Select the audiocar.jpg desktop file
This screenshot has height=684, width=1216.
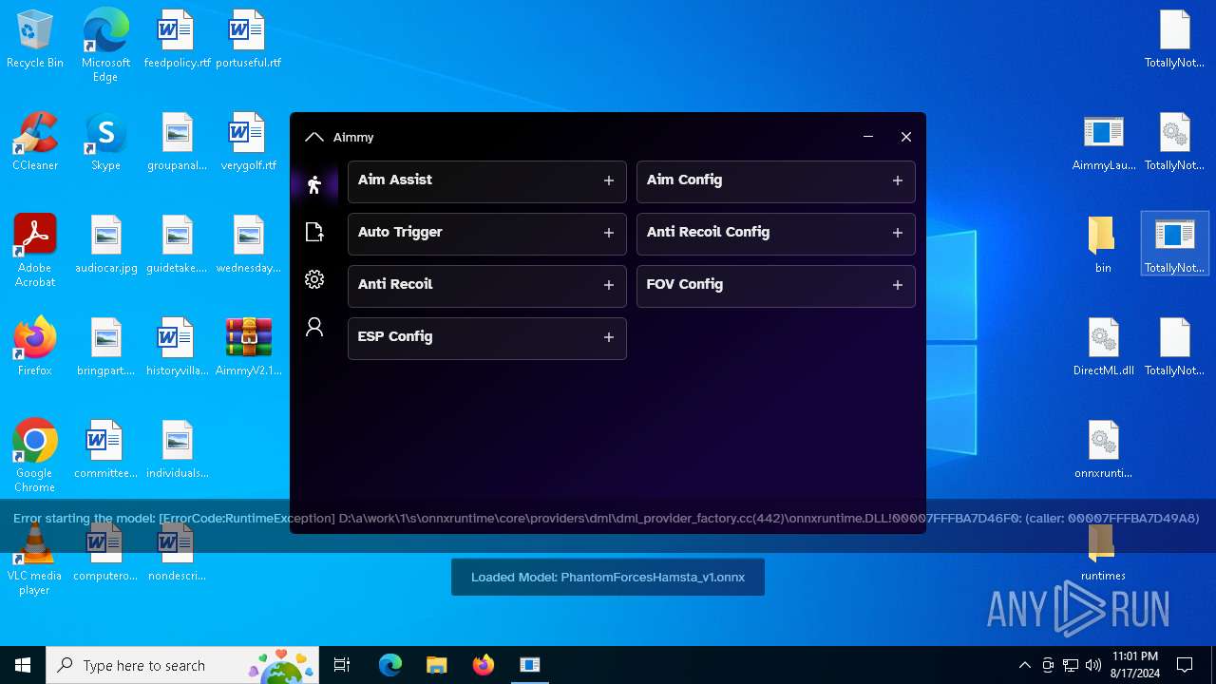click(105, 245)
